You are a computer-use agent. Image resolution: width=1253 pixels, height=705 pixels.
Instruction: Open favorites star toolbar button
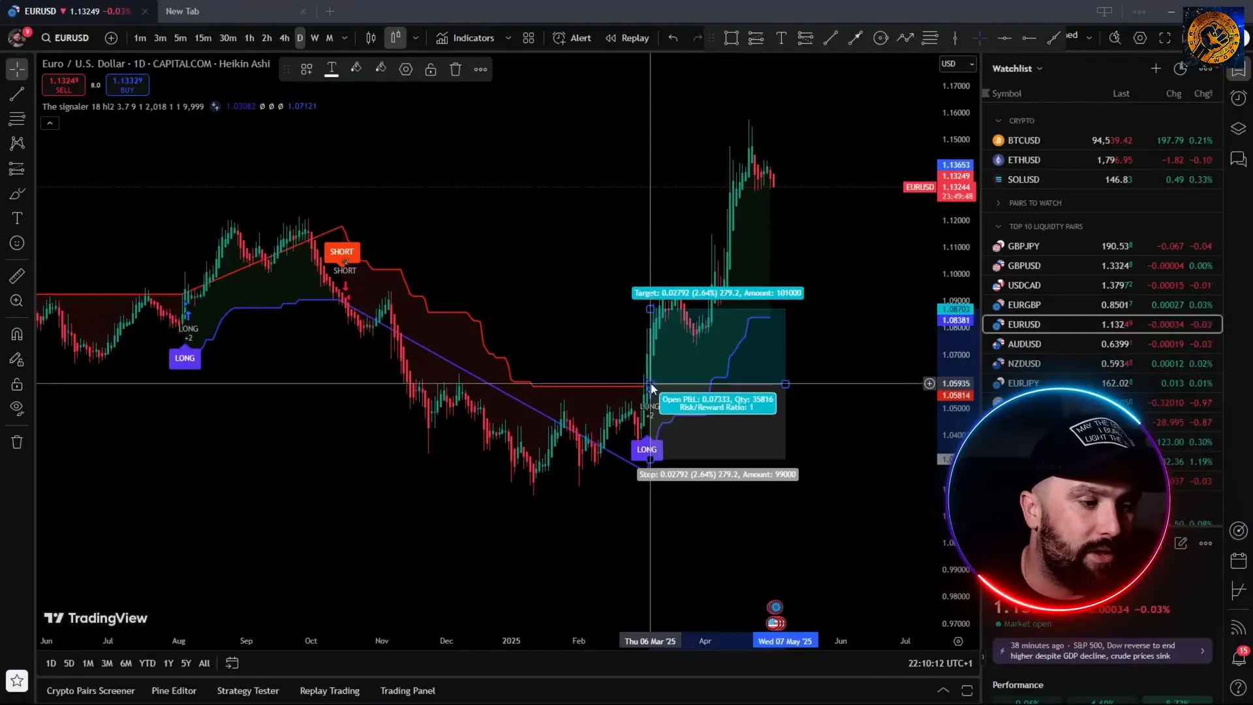pyautogui.click(x=17, y=681)
